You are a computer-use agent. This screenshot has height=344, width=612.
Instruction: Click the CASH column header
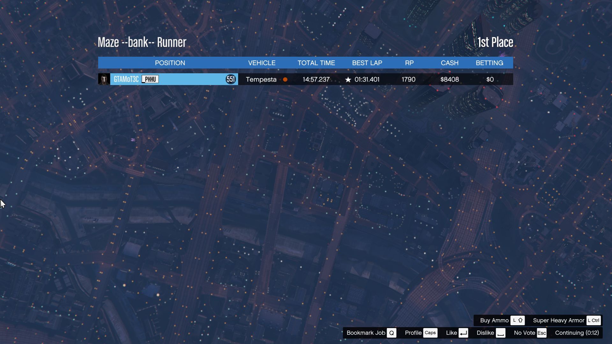coord(449,63)
